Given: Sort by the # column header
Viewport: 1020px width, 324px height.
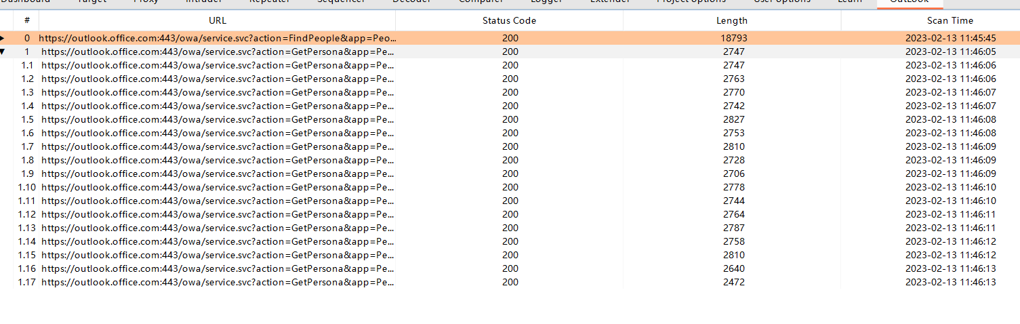Looking at the screenshot, I should point(27,20).
